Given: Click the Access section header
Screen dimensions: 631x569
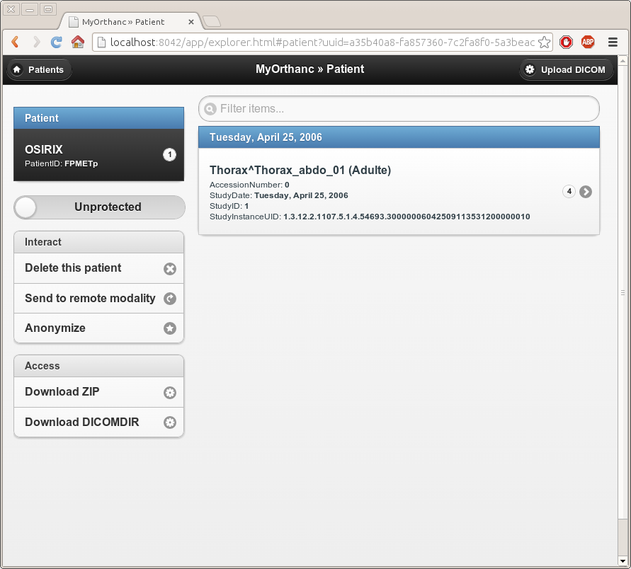Looking at the screenshot, I should tap(98, 366).
